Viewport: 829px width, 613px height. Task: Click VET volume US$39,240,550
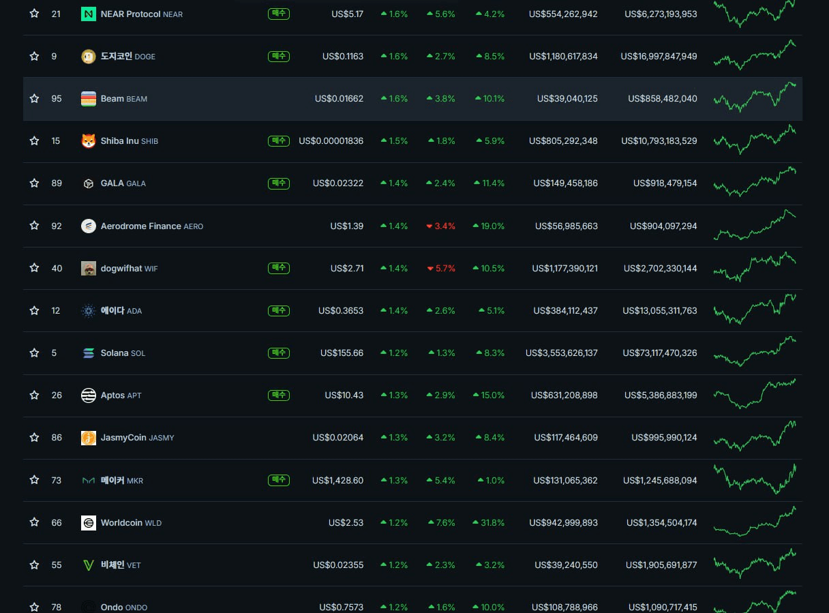[567, 565]
